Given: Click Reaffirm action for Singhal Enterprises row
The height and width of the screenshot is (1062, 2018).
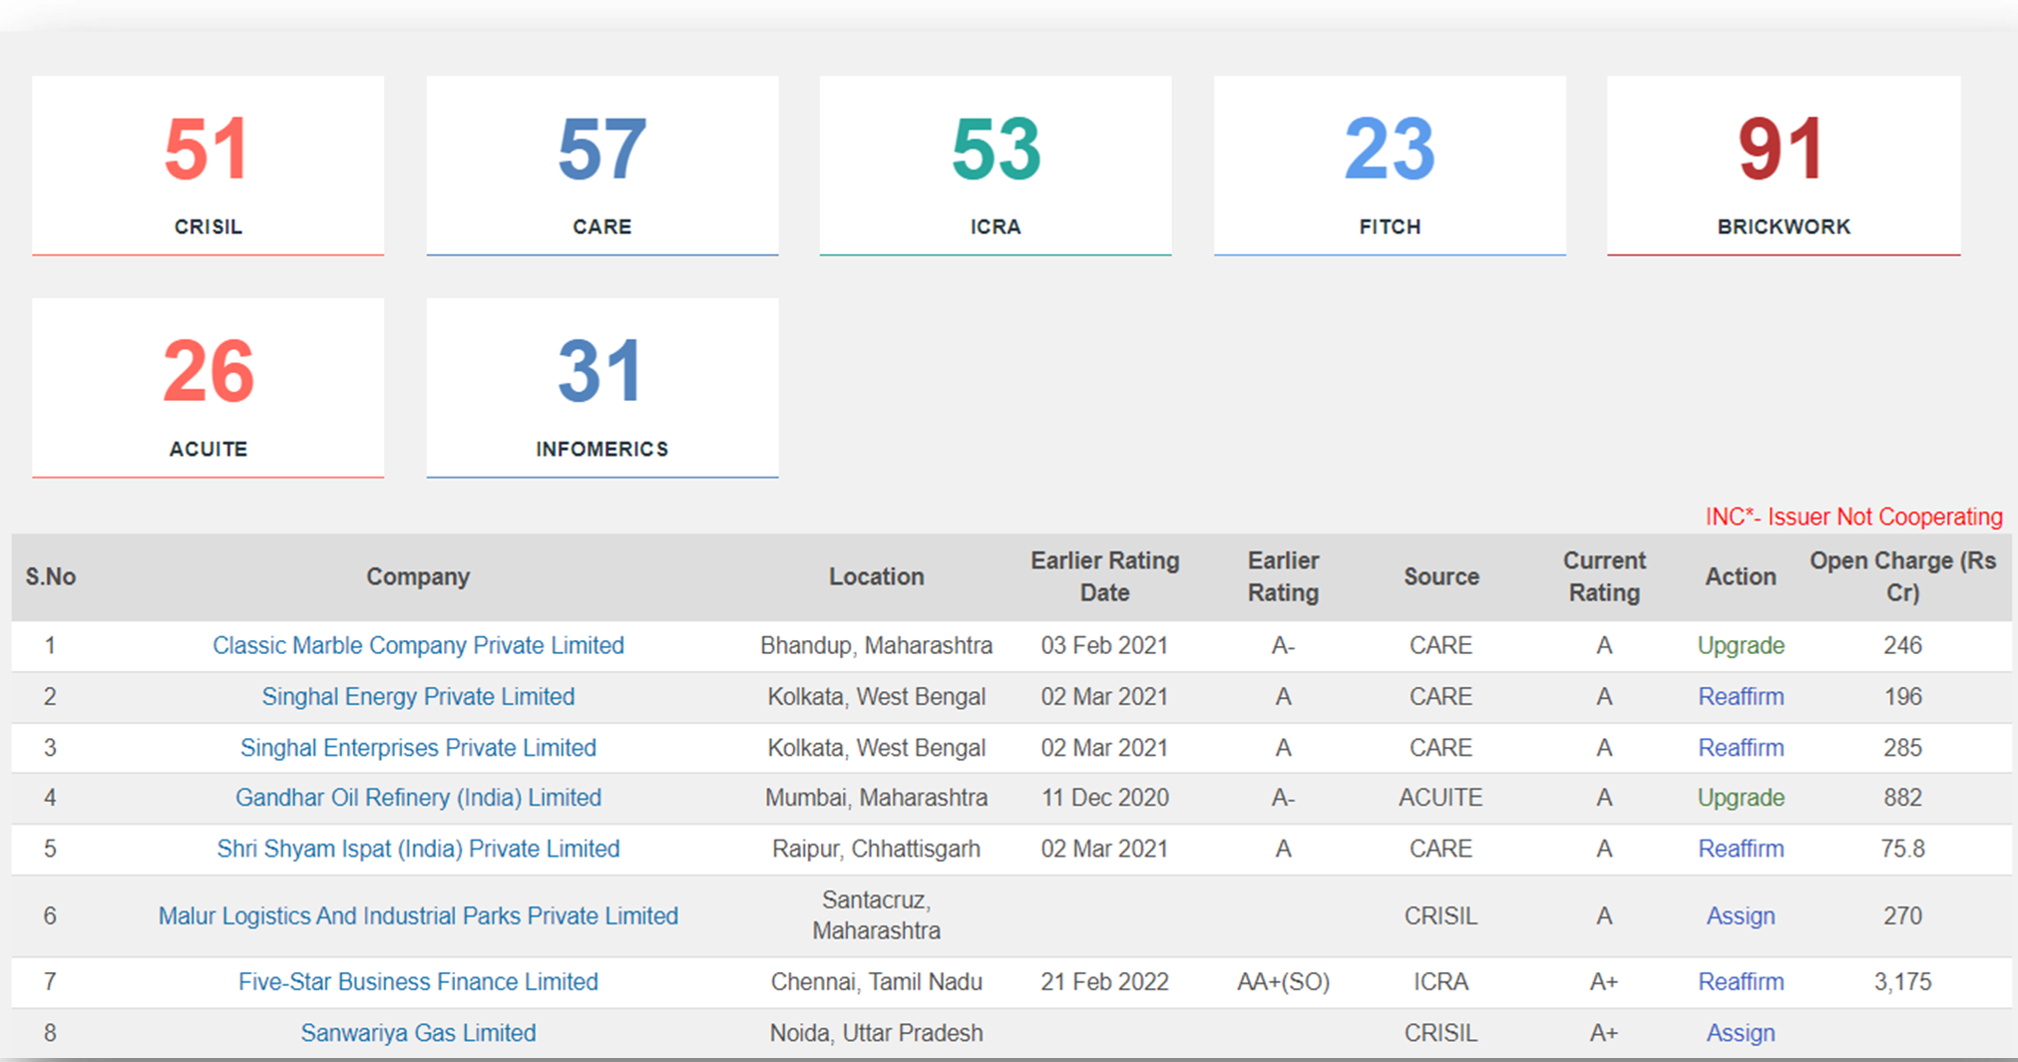Looking at the screenshot, I should [1741, 748].
